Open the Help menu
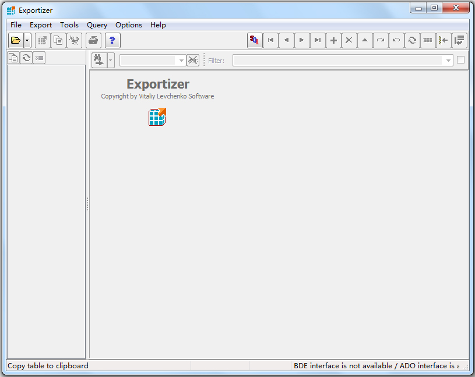Image resolution: width=475 pixels, height=377 pixels. click(x=158, y=25)
